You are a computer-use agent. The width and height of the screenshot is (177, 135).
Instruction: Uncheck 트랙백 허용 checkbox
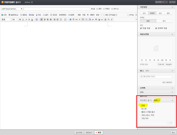(x=156, y=28)
